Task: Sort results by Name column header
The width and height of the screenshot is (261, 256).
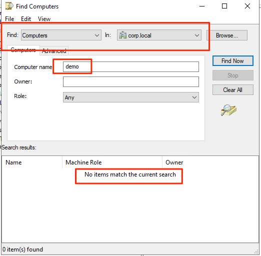Action: 32,162
